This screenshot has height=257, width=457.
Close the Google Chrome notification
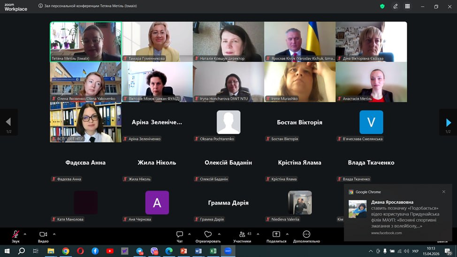(444, 192)
